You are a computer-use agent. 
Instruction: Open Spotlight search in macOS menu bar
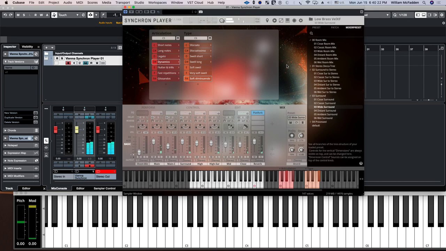click(424, 3)
